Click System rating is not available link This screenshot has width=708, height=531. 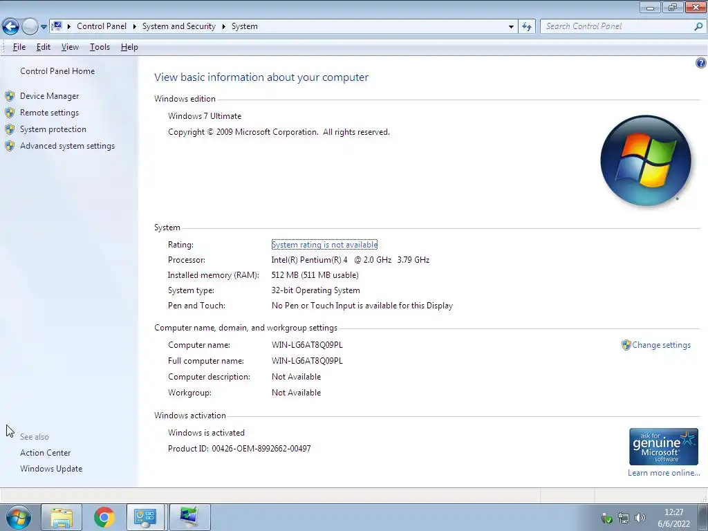[x=324, y=245]
